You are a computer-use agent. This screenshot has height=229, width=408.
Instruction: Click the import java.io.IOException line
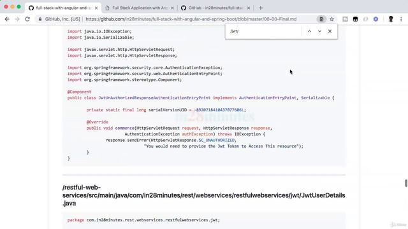[x=99, y=31]
